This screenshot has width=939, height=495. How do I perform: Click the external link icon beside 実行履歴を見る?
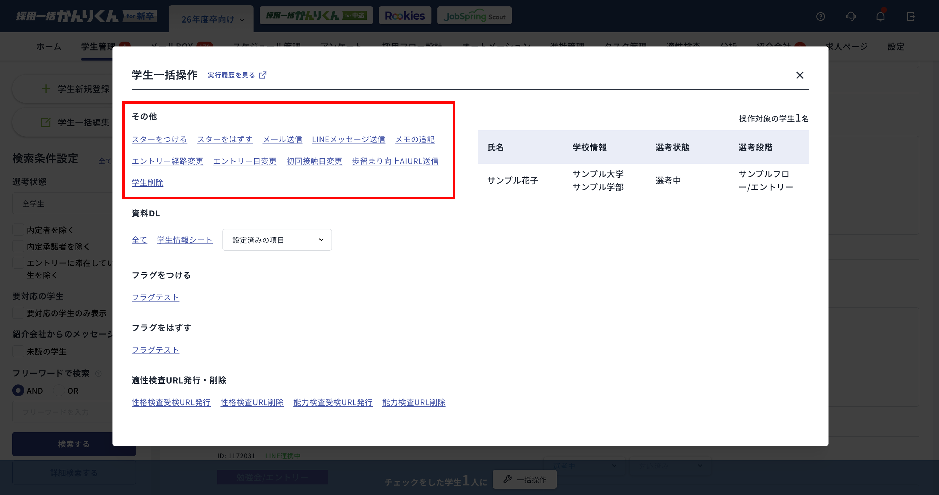[263, 75]
